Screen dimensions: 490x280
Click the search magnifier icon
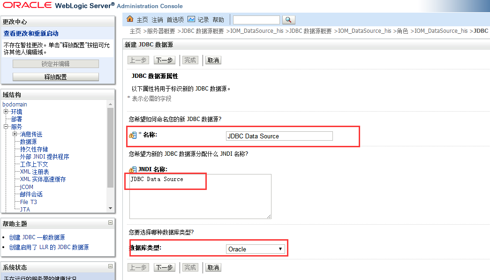tap(289, 20)
